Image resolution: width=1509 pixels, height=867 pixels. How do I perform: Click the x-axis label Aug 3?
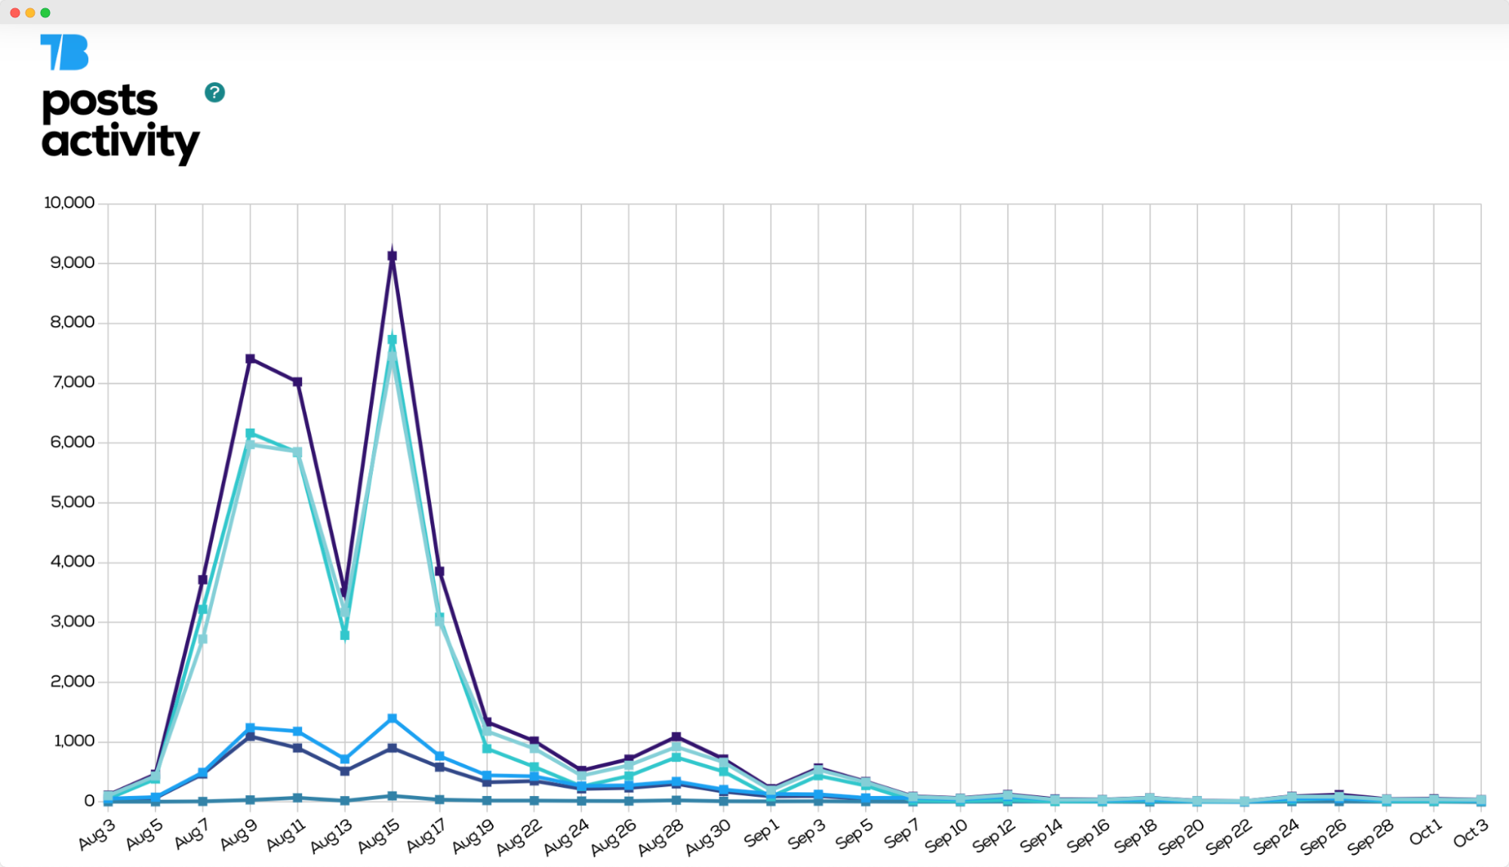(97, 835)
